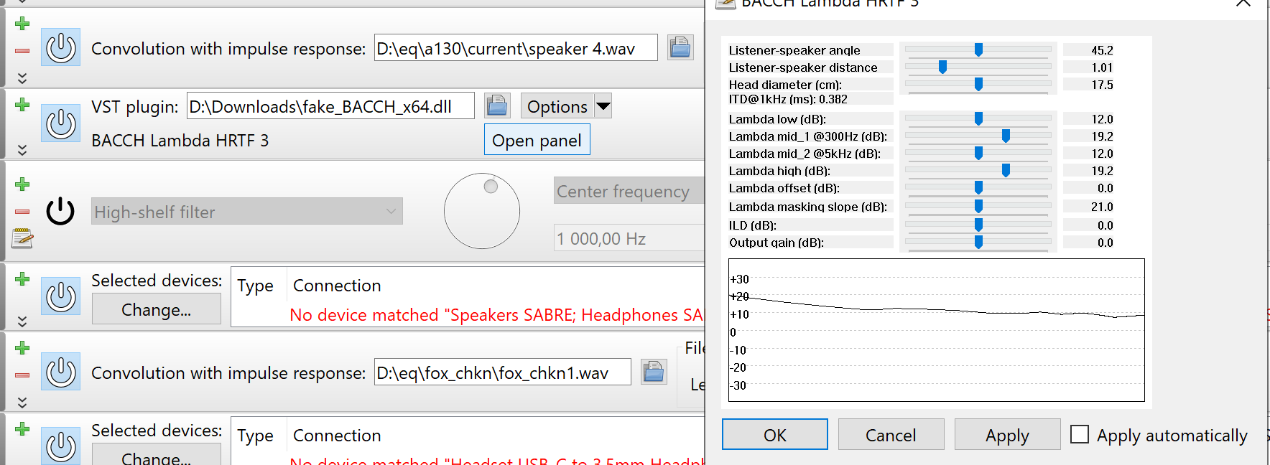Adjust the Listener-speaker angle slider

pos(978,50)
